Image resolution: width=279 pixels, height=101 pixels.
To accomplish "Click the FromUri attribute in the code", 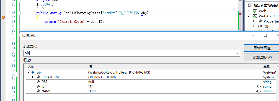I will pos(109,13).
